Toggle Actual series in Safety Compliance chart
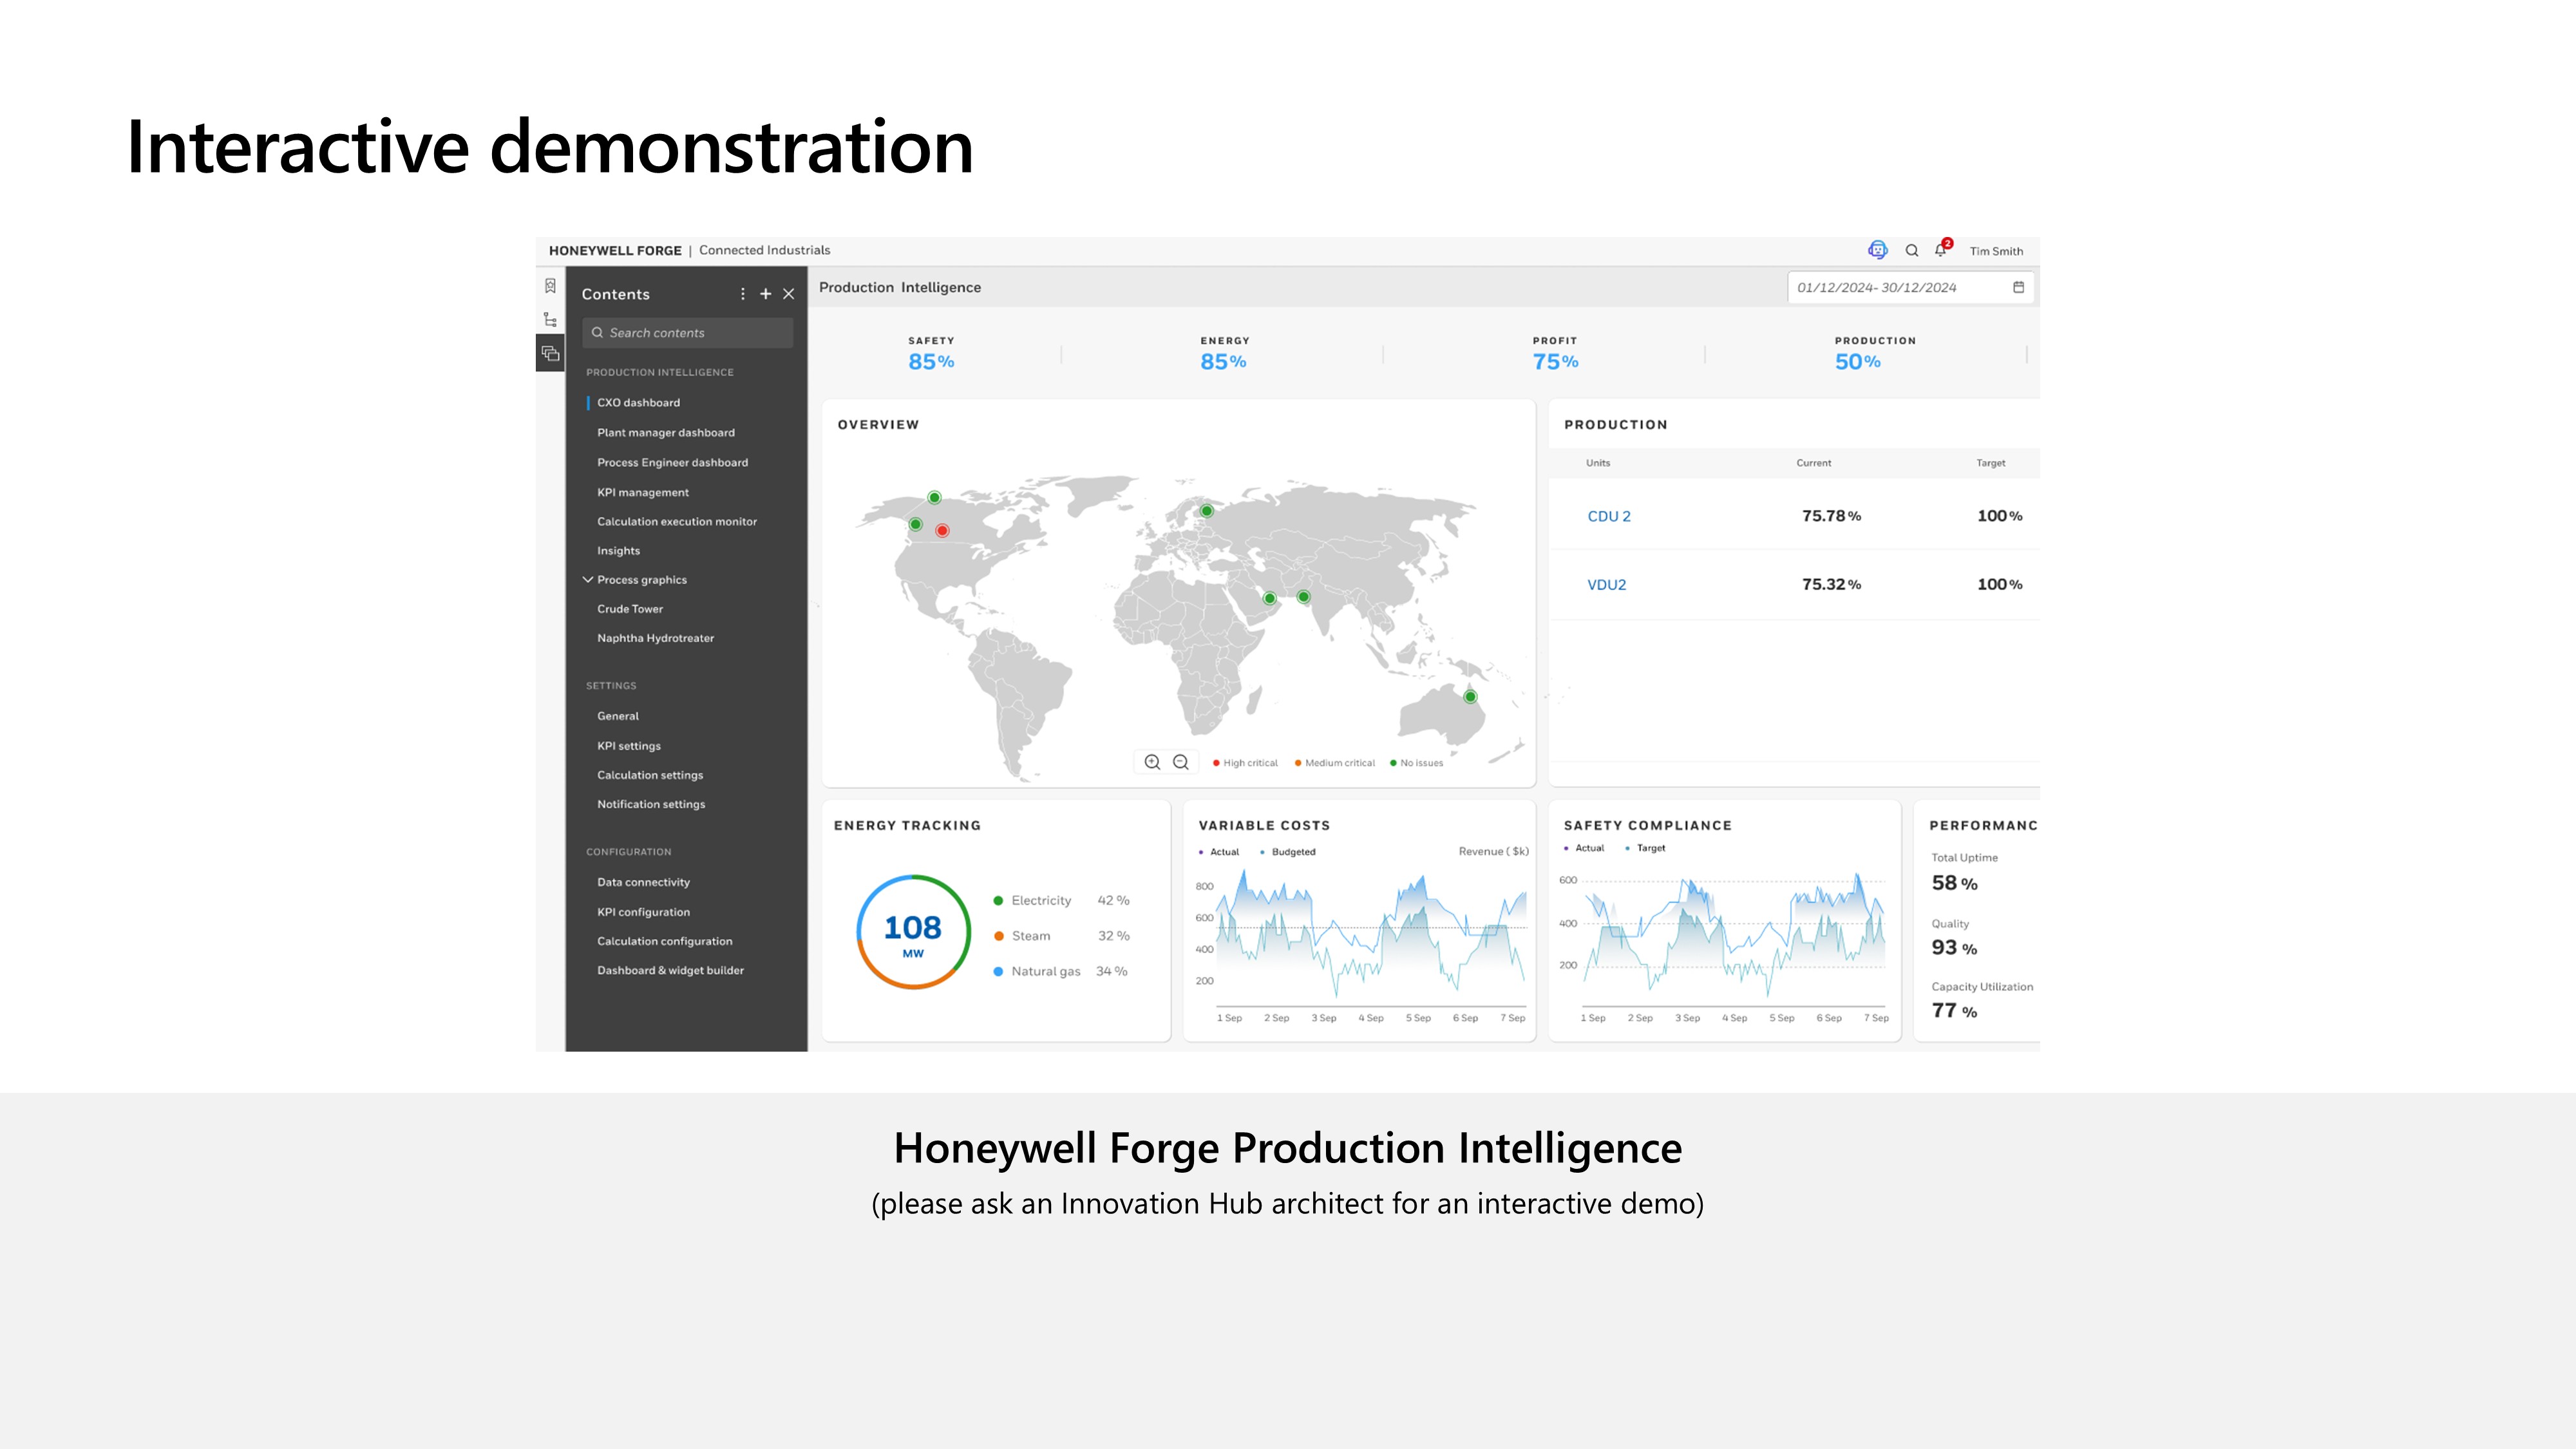 (1584, 848)
